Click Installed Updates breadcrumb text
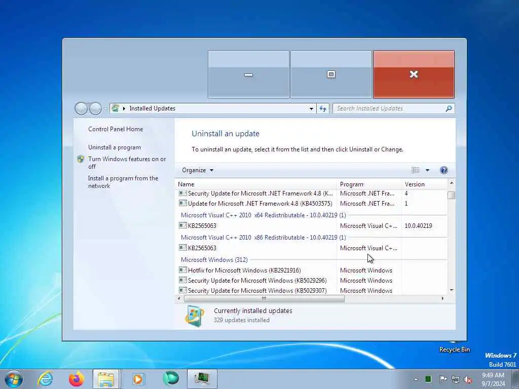 pyautogui.click(x=152, y=108)
